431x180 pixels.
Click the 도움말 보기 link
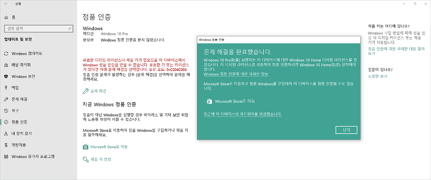(x=377, y=76)
